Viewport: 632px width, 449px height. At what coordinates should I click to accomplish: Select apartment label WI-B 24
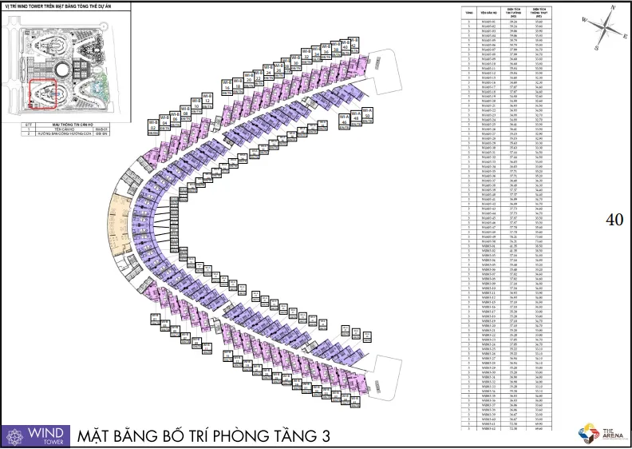[x=268, y=72]
